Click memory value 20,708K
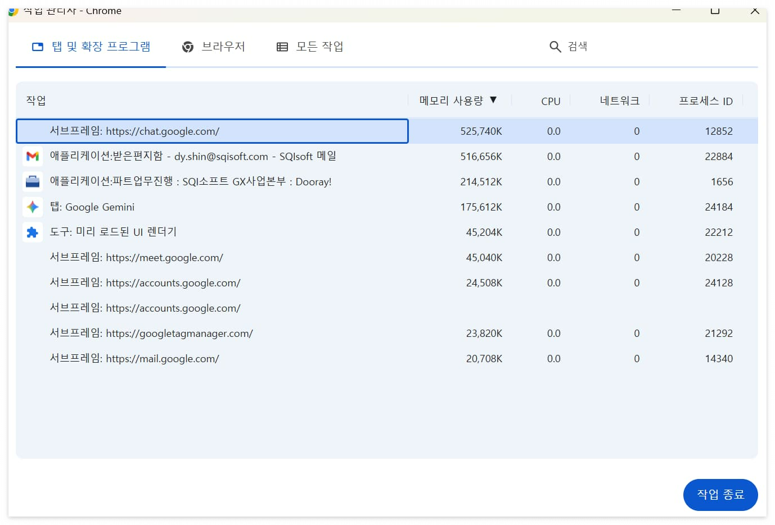Viewport: 775px width, 525px height. click(x=484, y=359)
